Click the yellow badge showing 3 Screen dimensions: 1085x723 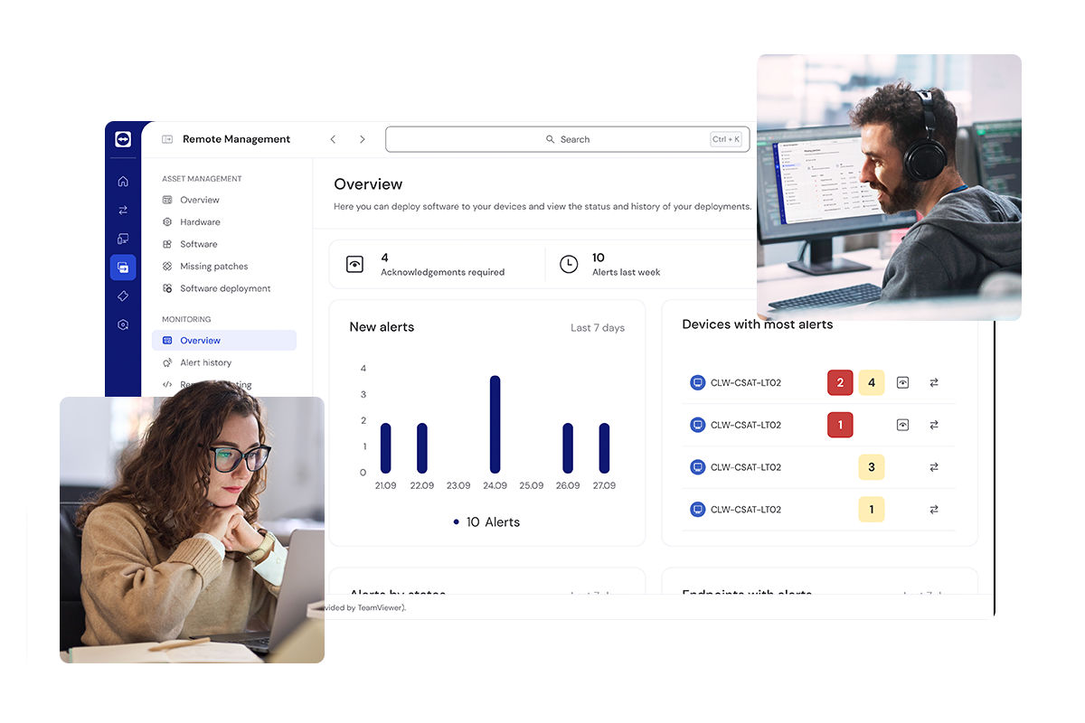pos(872,467)
